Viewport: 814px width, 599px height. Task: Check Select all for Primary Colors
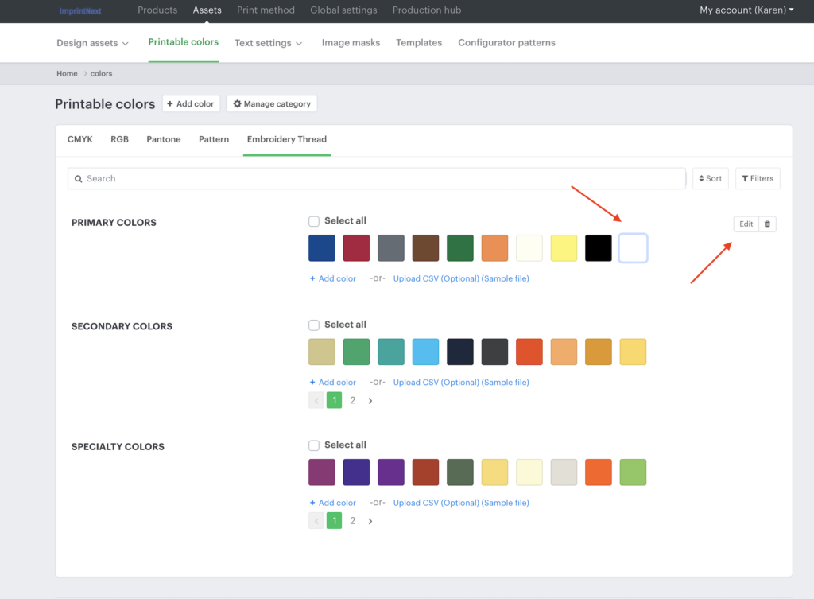(x=314, y=221)
